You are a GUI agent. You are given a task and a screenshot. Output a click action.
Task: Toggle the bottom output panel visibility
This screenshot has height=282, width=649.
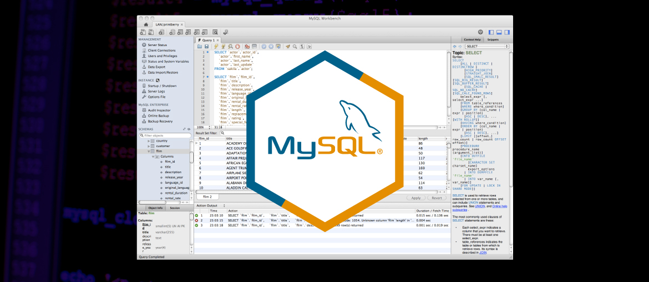tap(499, 33)
